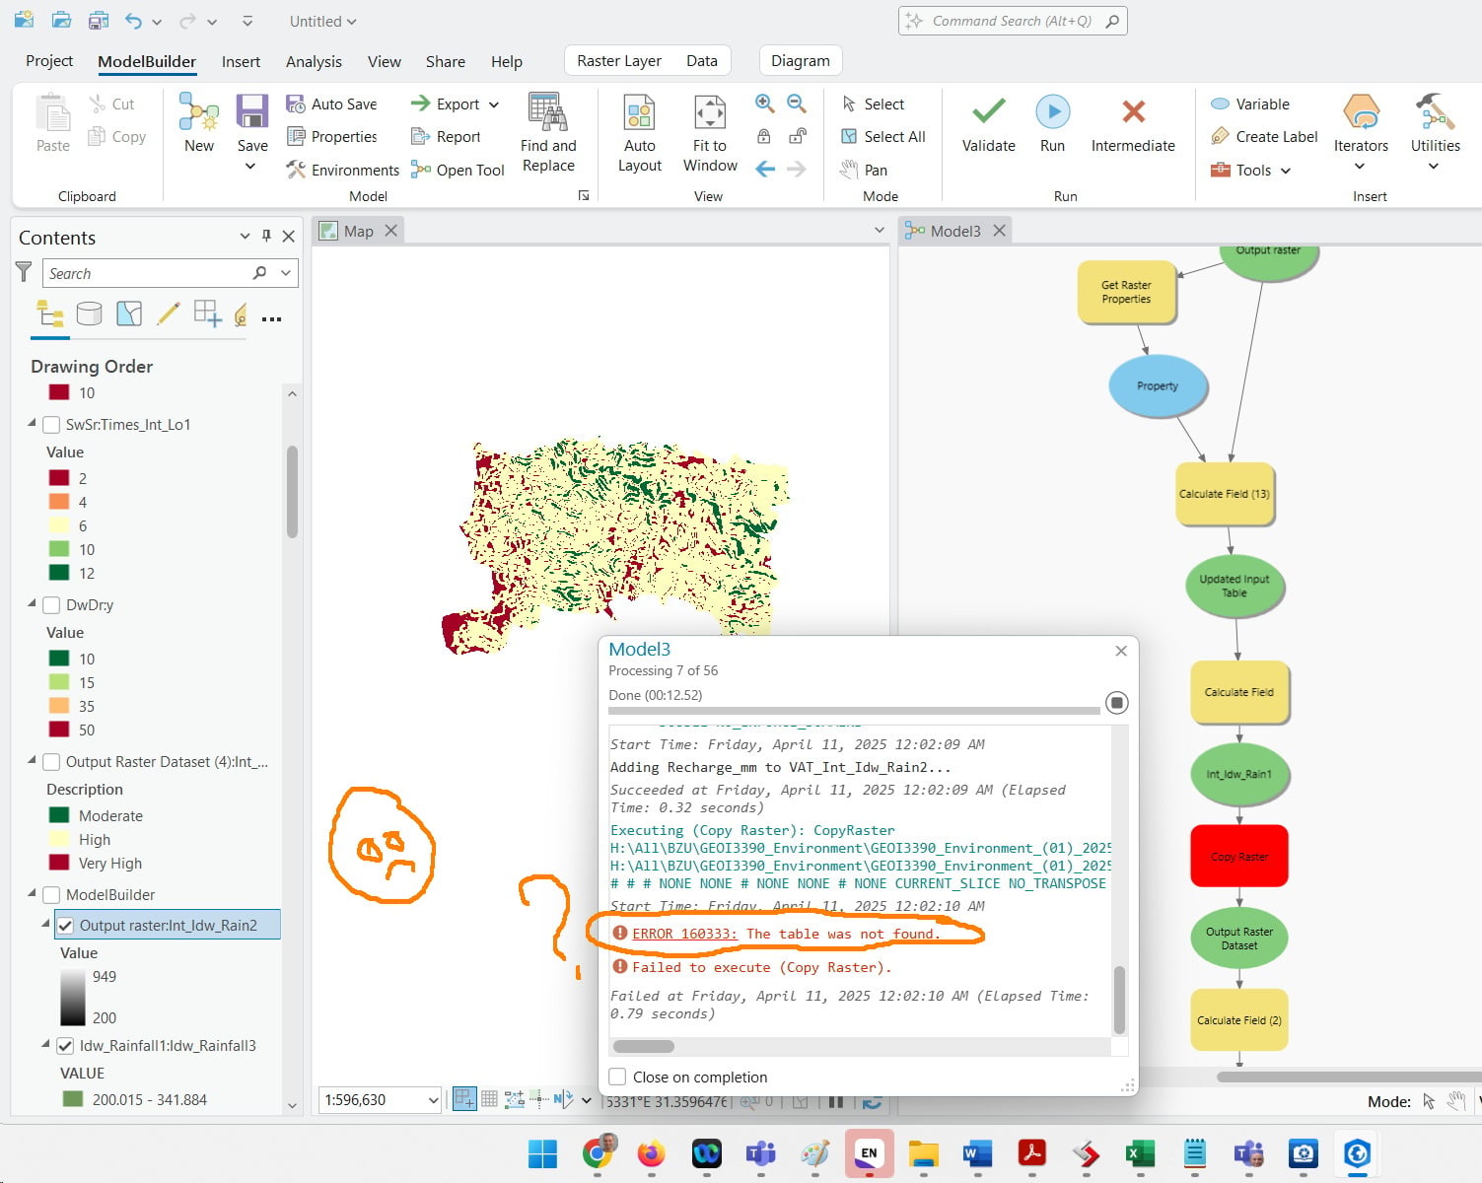Click the Output raster grayscale color ramp
The width and height of the screenshot is (1482, 1183).
point(73,998)
